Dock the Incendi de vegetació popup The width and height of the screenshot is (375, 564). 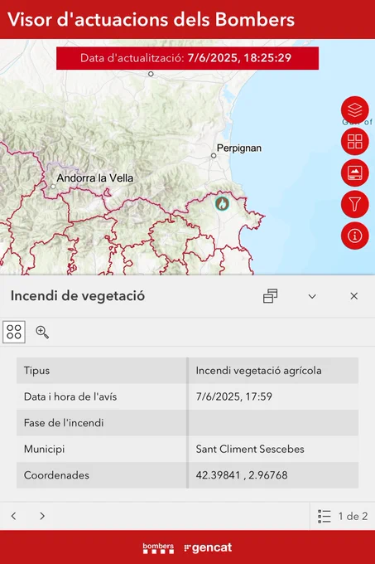tap(270, 296)
